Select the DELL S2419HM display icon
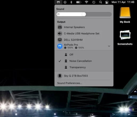This screenshot has width=137, height=117. click(x=60, y=40)
